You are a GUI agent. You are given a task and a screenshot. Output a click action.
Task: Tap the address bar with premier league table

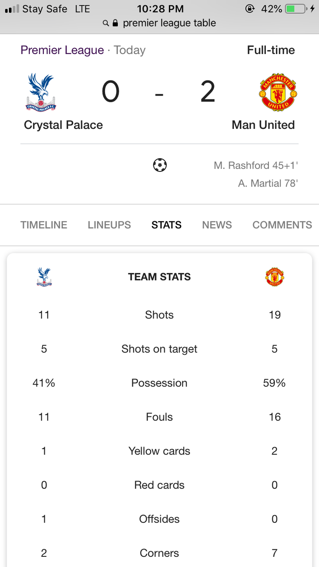(x=169, y=23)
